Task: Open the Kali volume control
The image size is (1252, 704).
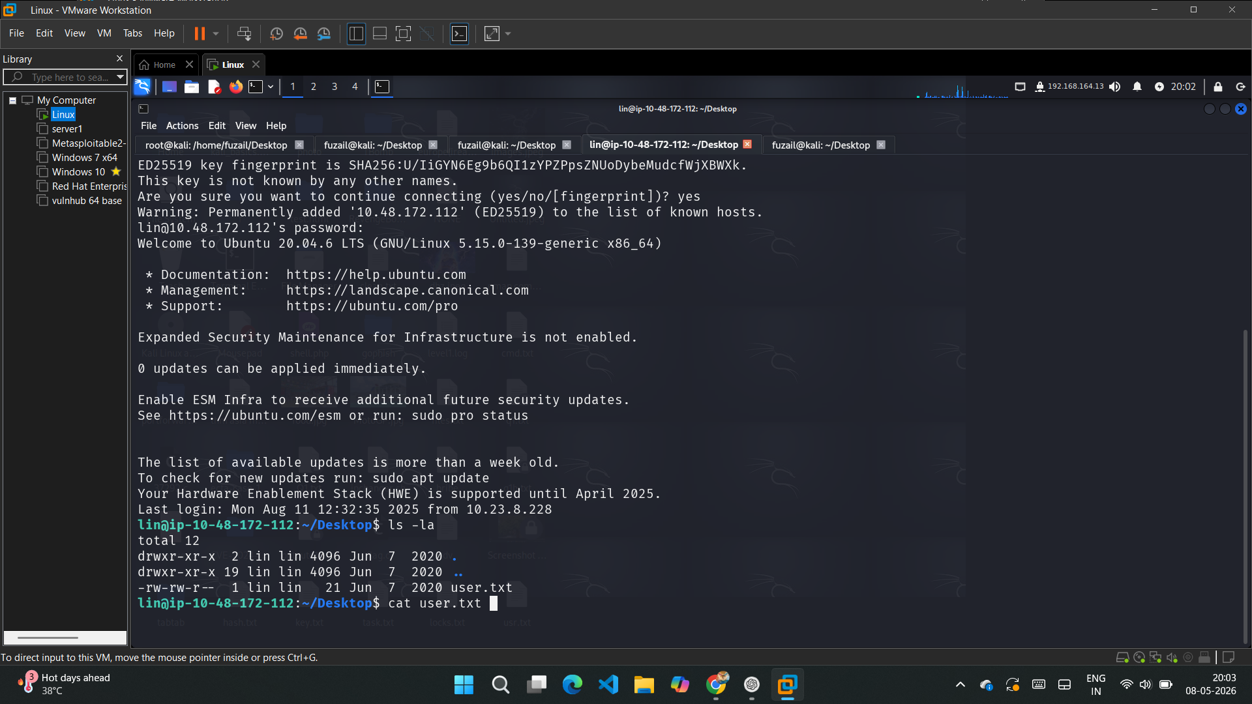Action: 1115,87
